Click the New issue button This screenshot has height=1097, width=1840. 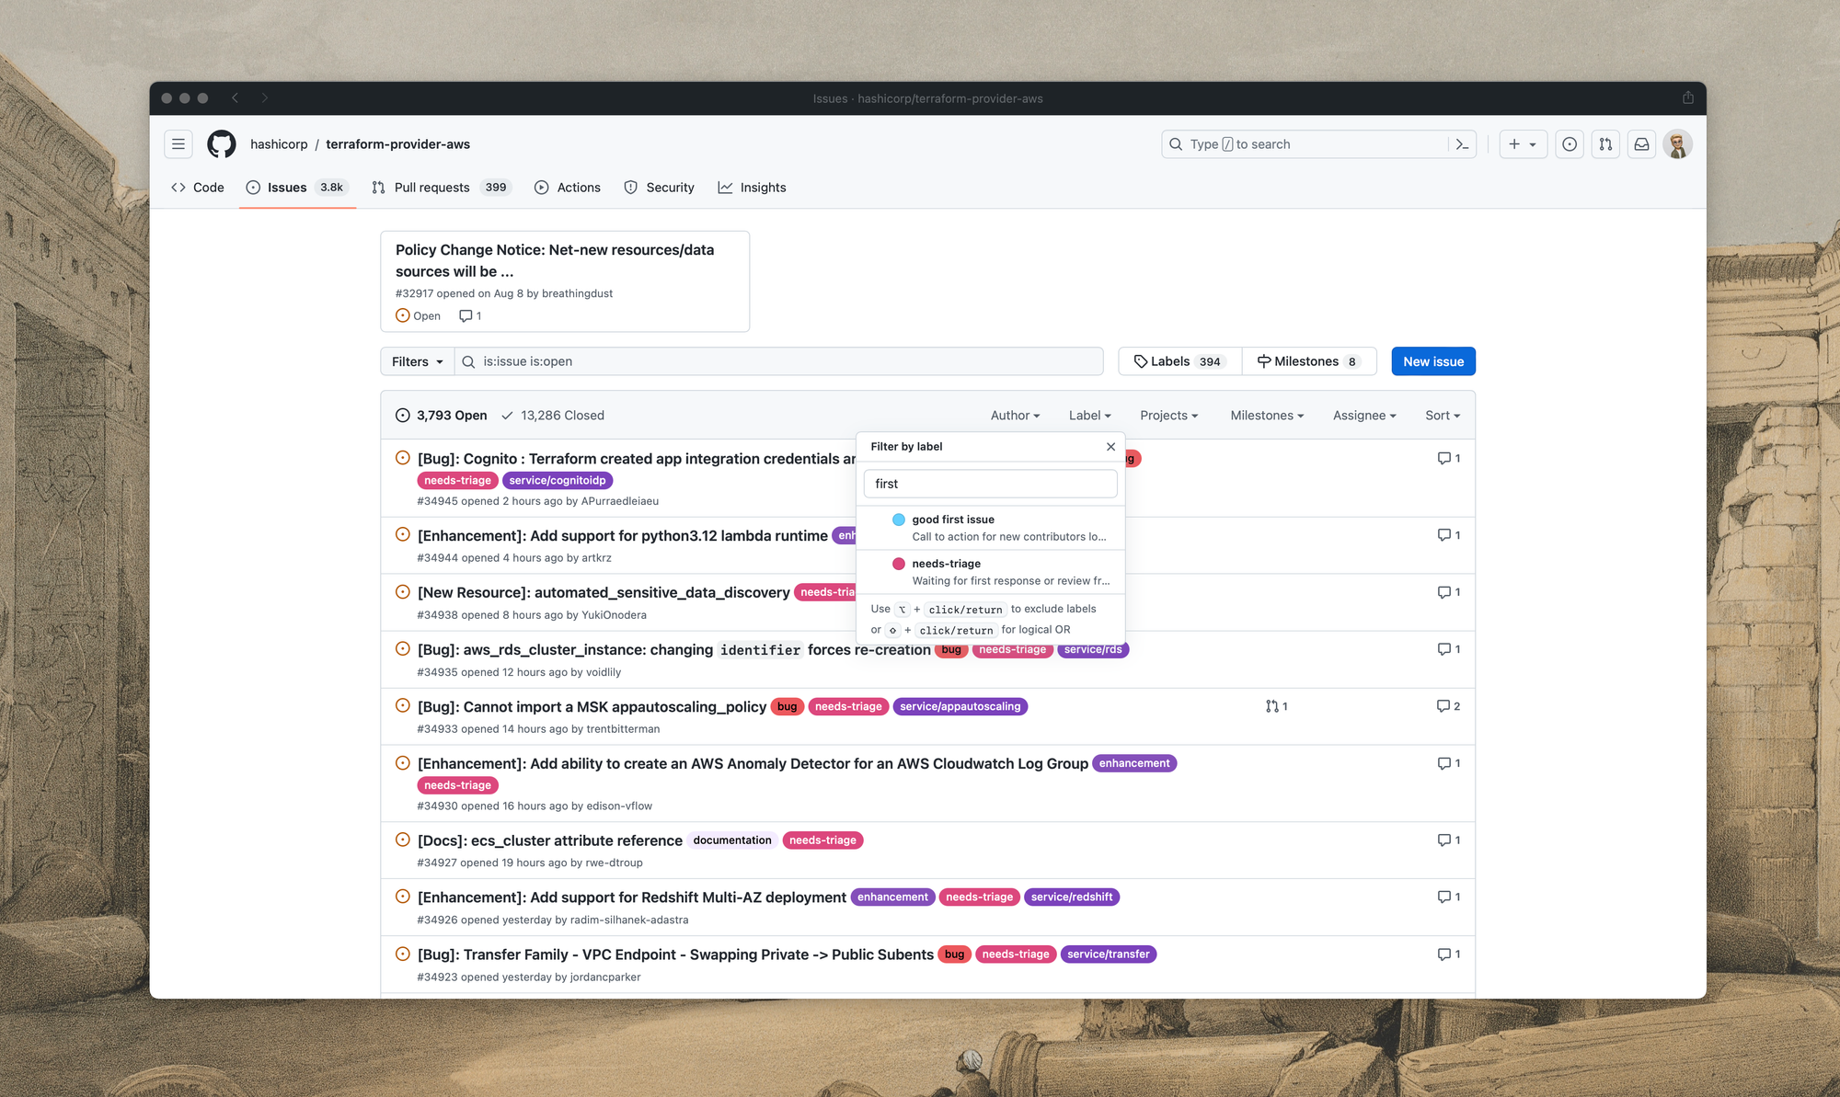[x=1432, y=361]
